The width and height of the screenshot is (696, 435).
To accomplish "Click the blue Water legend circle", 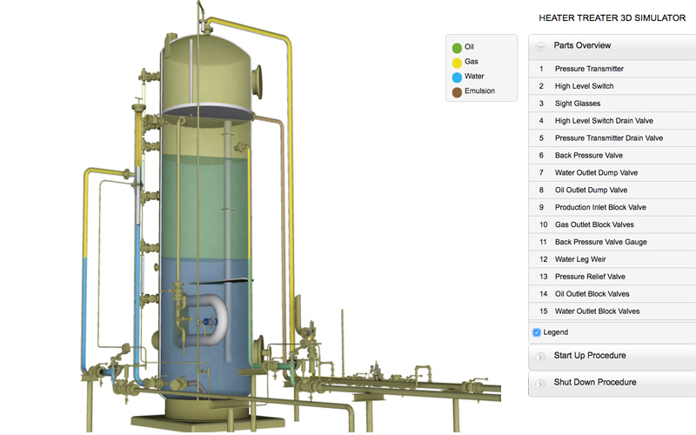I will 457,77.
